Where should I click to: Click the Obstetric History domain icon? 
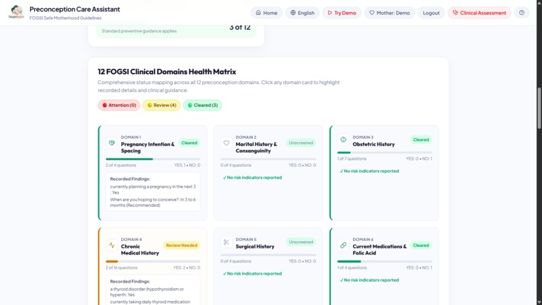[343, 139]
